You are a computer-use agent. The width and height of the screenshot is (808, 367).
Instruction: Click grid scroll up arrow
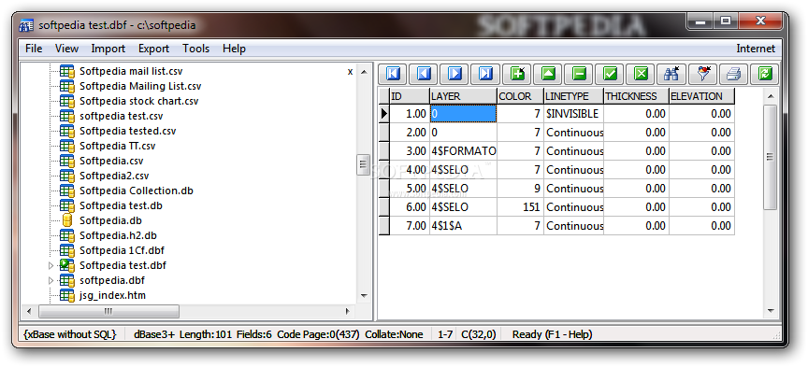click(771, 96)
